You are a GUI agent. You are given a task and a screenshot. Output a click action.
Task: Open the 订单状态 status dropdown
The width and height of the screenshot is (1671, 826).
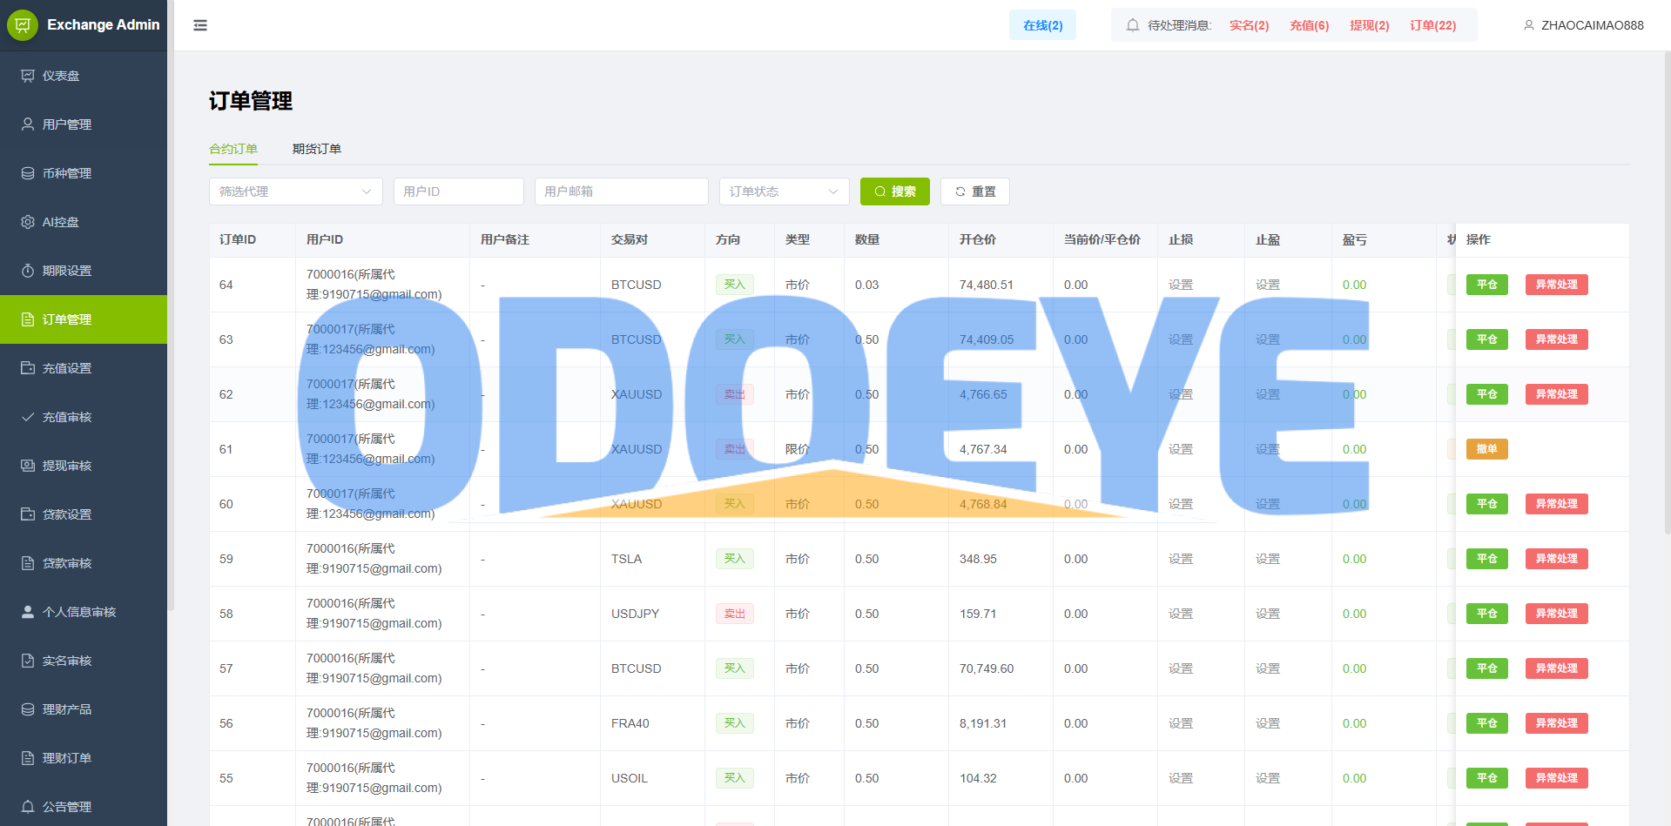(785, 191)
